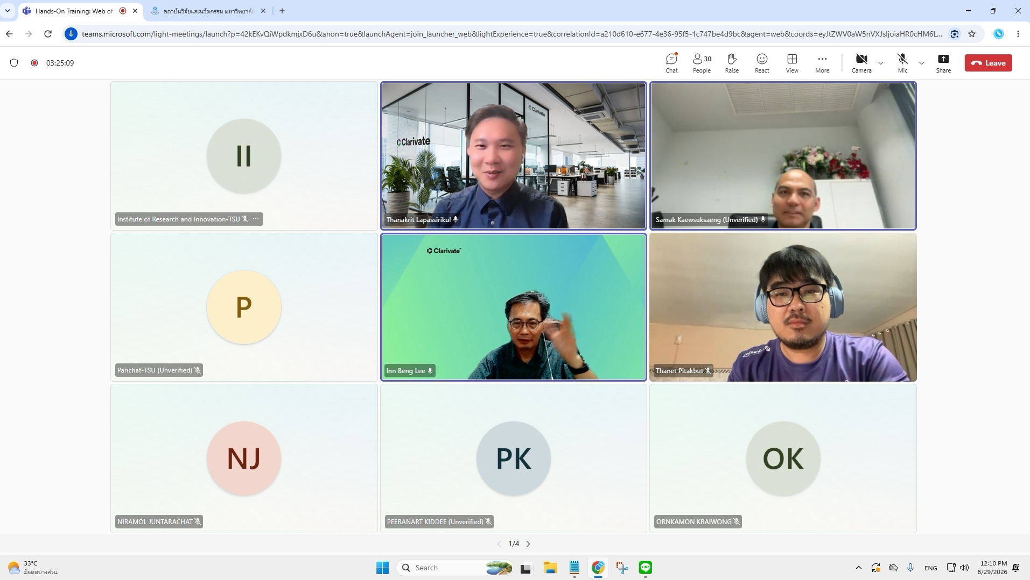Close the Hands-On Training tab

tap(135, 11)
